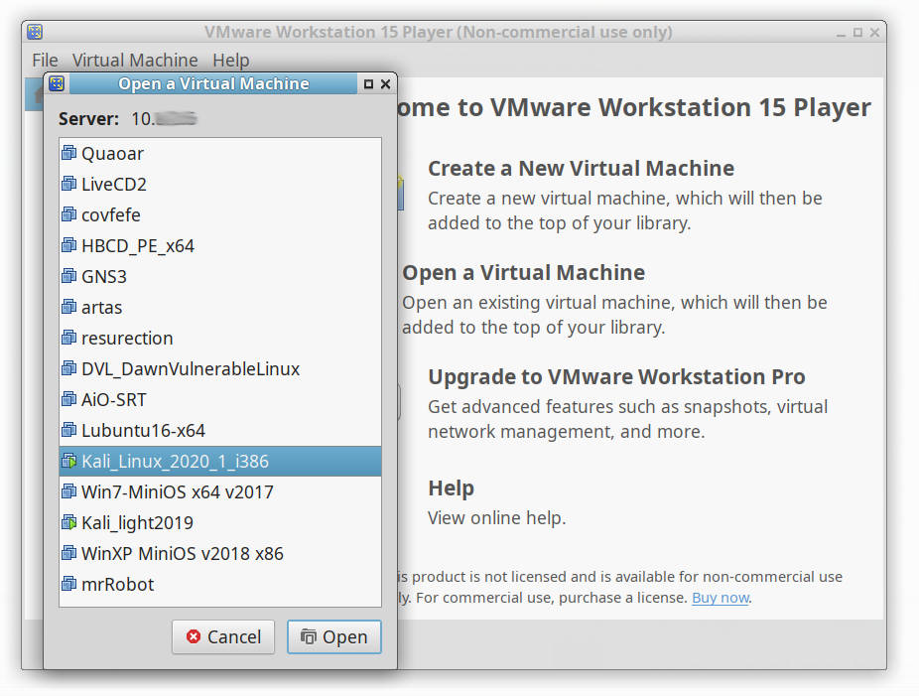Follow the Buy now link
Viewport: 919px width, 696px height.
721,598
